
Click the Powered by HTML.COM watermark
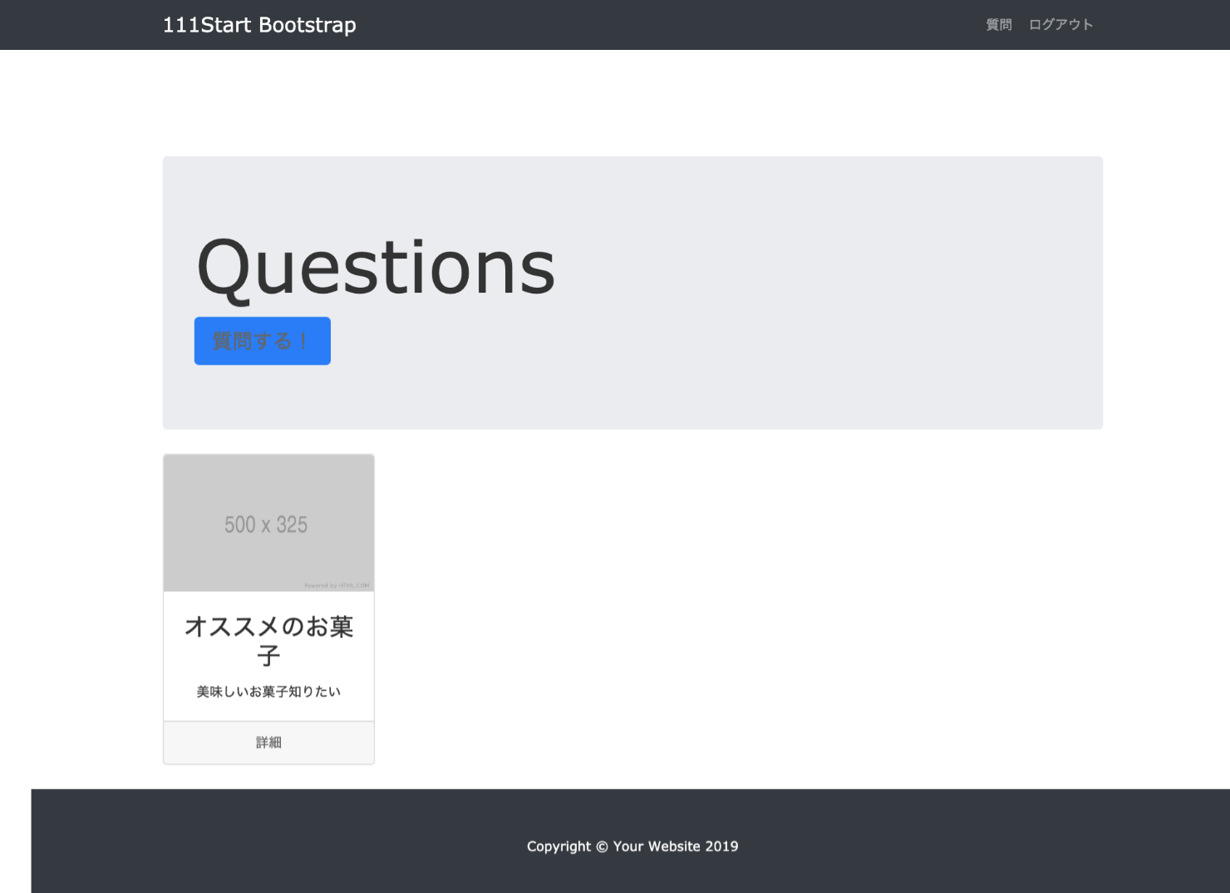pyautogui.click(x=337, y=585)
